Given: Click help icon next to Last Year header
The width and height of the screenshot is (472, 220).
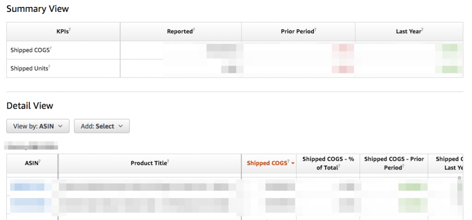Looking at the screenshot, I should [x=423, y=30].
